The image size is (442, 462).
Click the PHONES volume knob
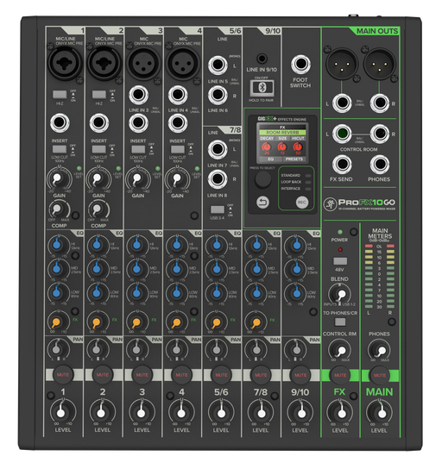tap(380, 350)
